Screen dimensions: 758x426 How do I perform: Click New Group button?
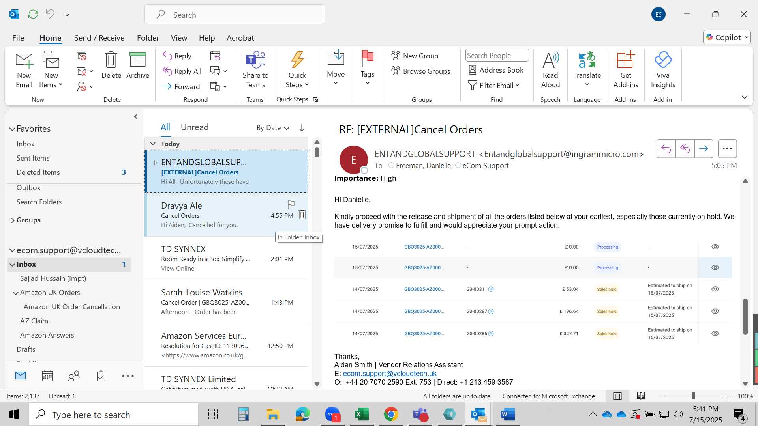tap(415, 56)
